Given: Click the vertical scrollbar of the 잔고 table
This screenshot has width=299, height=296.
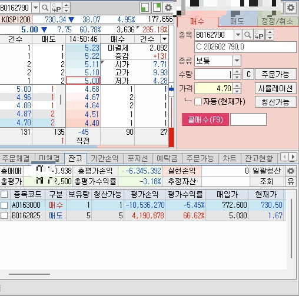Looking at the screenshot, I should click(291, 228).
